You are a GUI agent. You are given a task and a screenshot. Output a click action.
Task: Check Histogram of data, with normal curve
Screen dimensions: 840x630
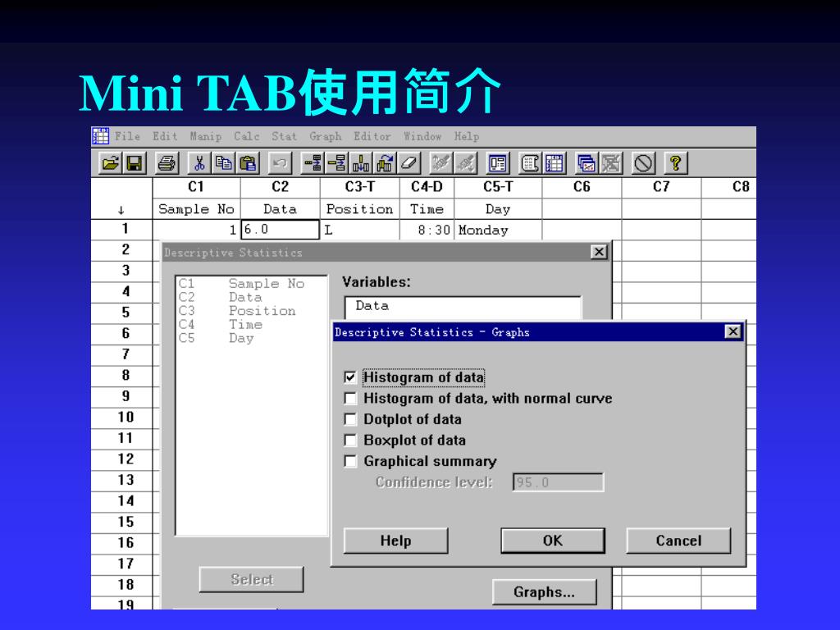349,398
